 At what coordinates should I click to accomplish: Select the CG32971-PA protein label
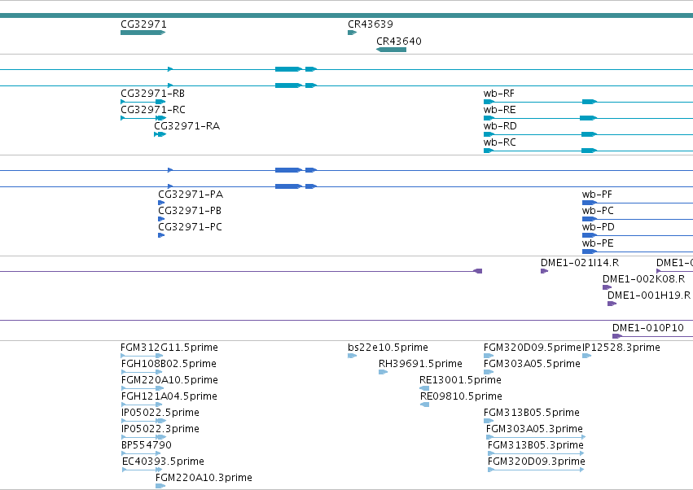[x=191, y=195]
